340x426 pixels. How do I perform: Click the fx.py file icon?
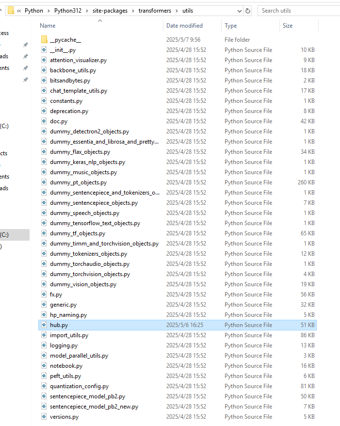44,294
